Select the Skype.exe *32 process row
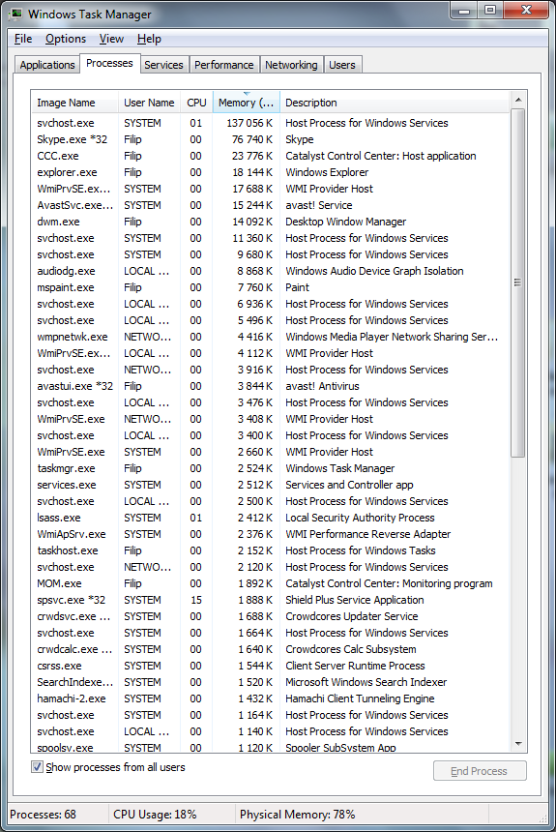Image resolution: width=556 pixels, height=832 pixels. click(x=271, y=139)
